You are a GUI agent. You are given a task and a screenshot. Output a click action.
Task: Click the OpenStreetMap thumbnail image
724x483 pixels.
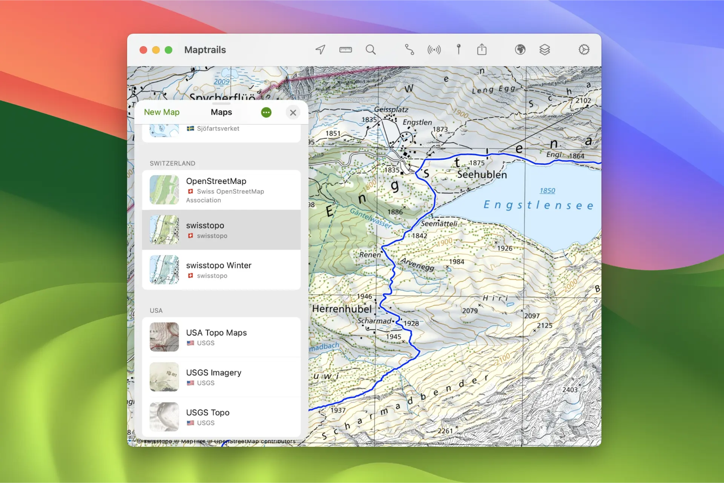[x=164, y=190]
